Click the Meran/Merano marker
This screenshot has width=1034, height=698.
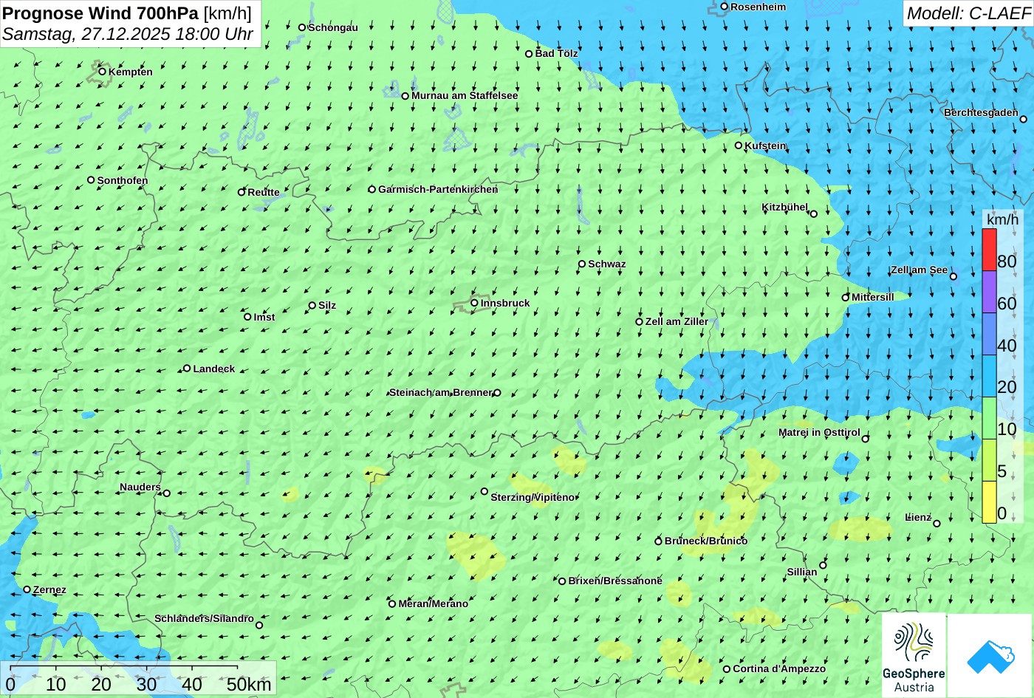coord(392,603)
